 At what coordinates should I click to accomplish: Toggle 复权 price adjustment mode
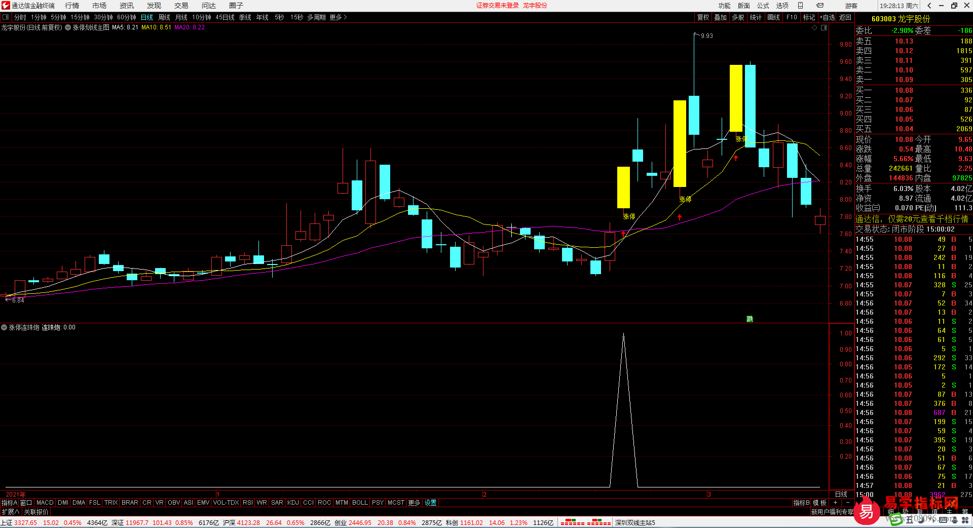pos(703,17)
